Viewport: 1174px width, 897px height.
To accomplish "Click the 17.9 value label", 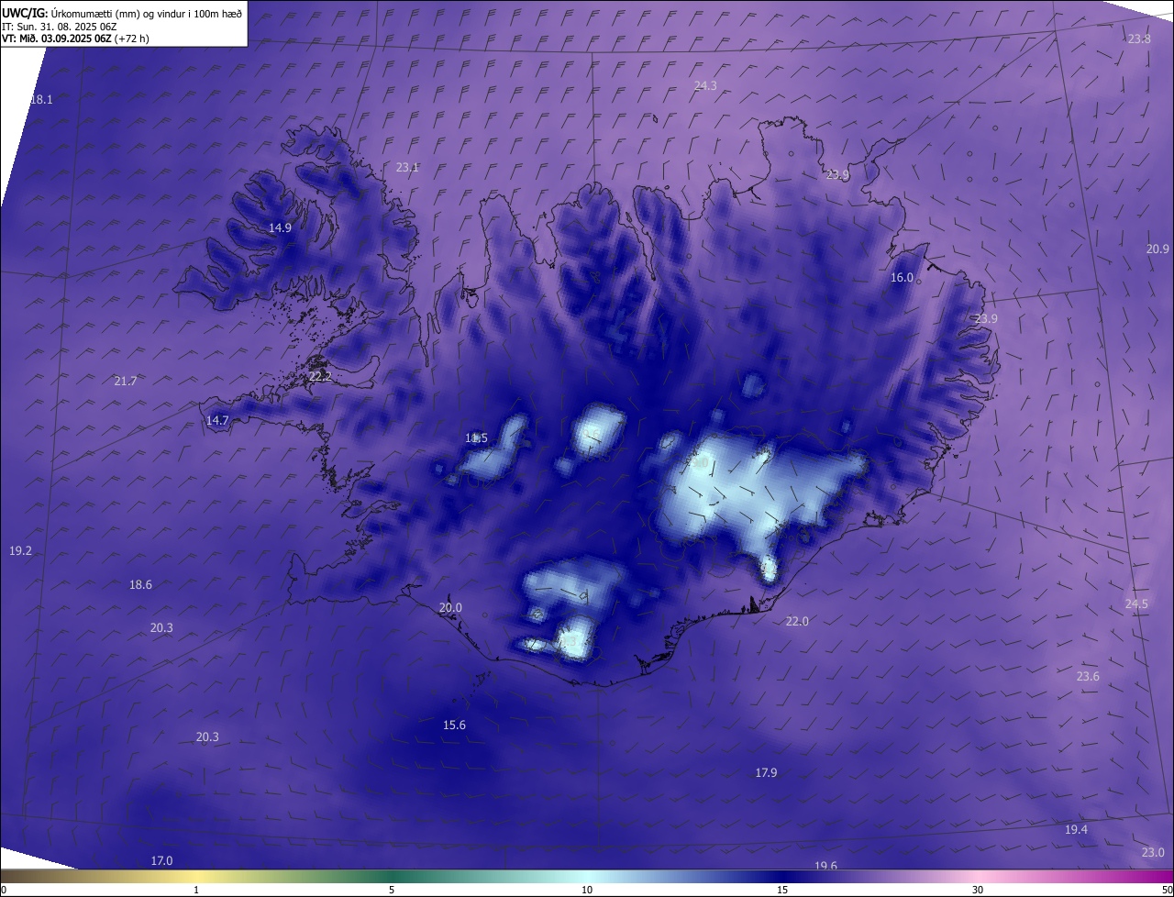I will [x=766, y=772].
